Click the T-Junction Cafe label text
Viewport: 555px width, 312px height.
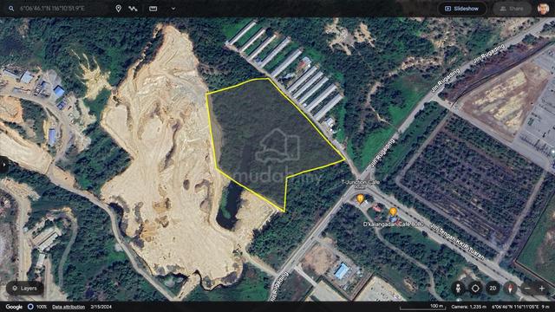click(x=361, y=182)
